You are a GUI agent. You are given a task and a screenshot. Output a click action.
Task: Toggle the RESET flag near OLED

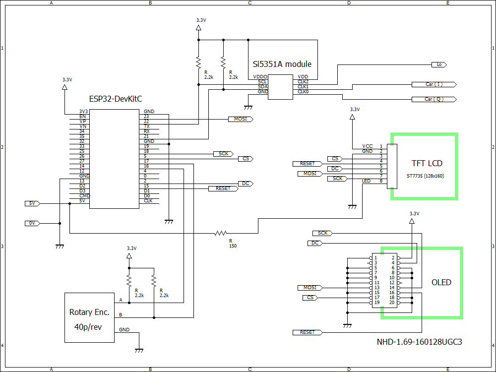(309, 332)
